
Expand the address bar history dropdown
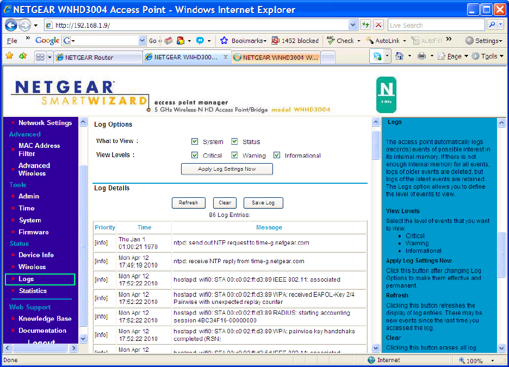point(353,25)
